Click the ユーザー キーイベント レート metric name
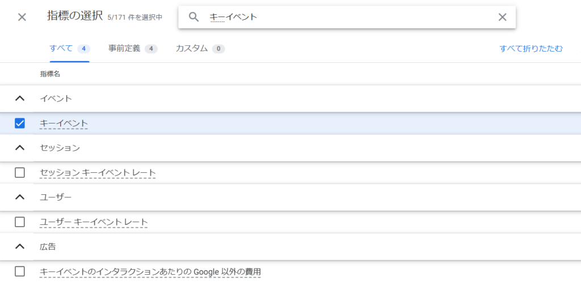Screen dimensions: 581x298 click(x=94, y=222)
